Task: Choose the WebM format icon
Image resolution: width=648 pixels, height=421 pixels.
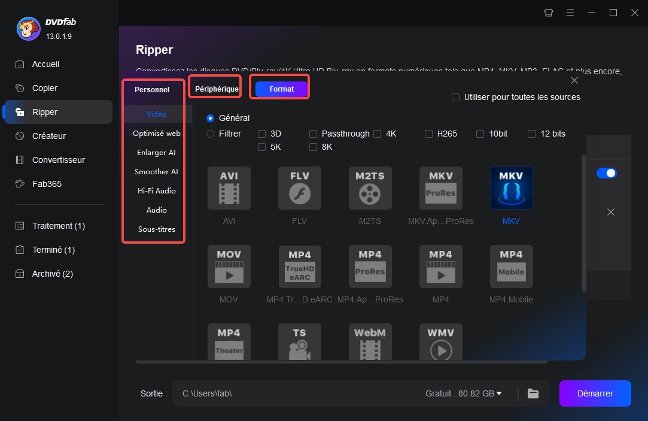Action: coord(370,341)
